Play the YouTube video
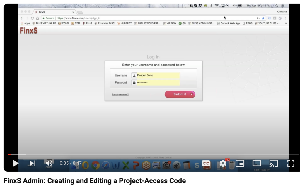 click(16, 163)
